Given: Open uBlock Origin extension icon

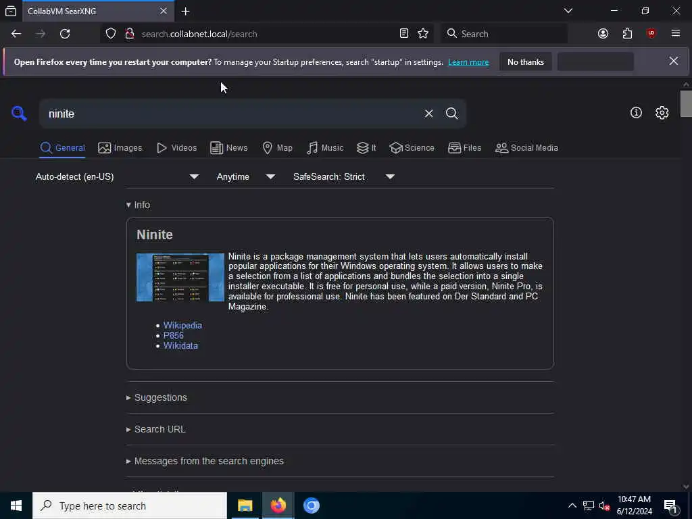Looking at the screenshot, I should (x=651, y=34).
